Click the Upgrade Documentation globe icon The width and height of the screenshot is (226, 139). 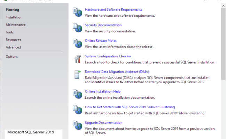78,125
